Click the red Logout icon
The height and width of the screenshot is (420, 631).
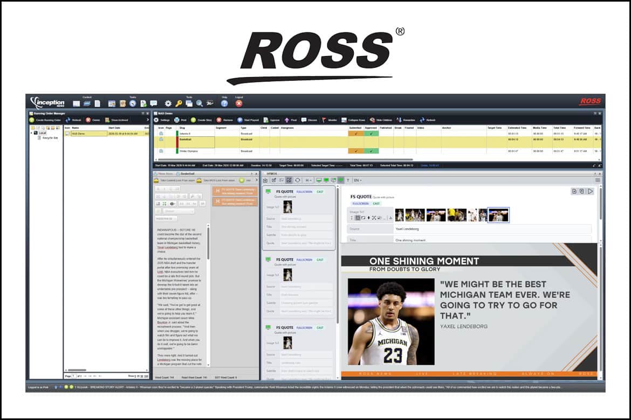(x=239, y=103)
